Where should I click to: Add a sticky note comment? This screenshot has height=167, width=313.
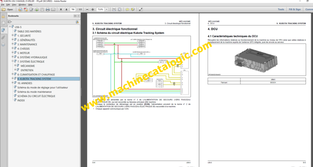click(x=127, y=9)
